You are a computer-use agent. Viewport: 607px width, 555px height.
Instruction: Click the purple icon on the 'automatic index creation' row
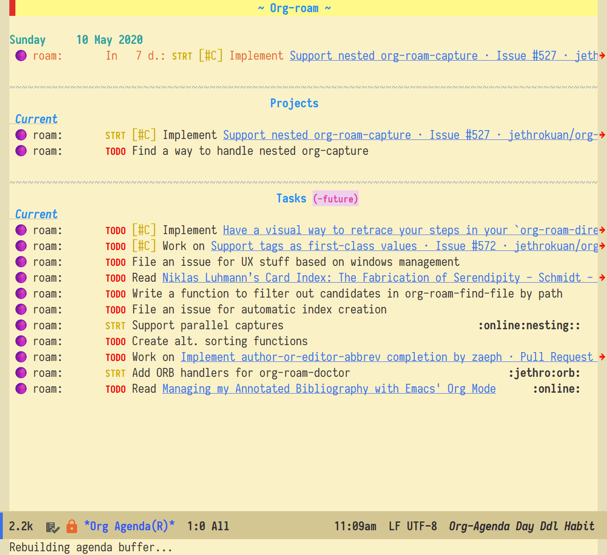point(21,310)
